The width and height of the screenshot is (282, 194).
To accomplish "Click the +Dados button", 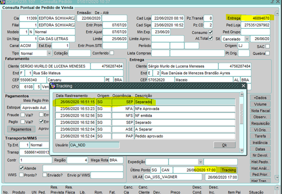I will click(x=260, y=98).
